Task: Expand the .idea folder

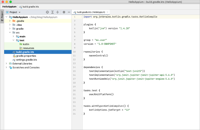Action: click(10, 25)
